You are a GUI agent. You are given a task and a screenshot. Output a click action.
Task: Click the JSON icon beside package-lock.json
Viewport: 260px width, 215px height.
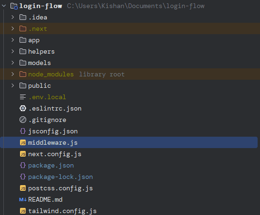tap(23, 177)
